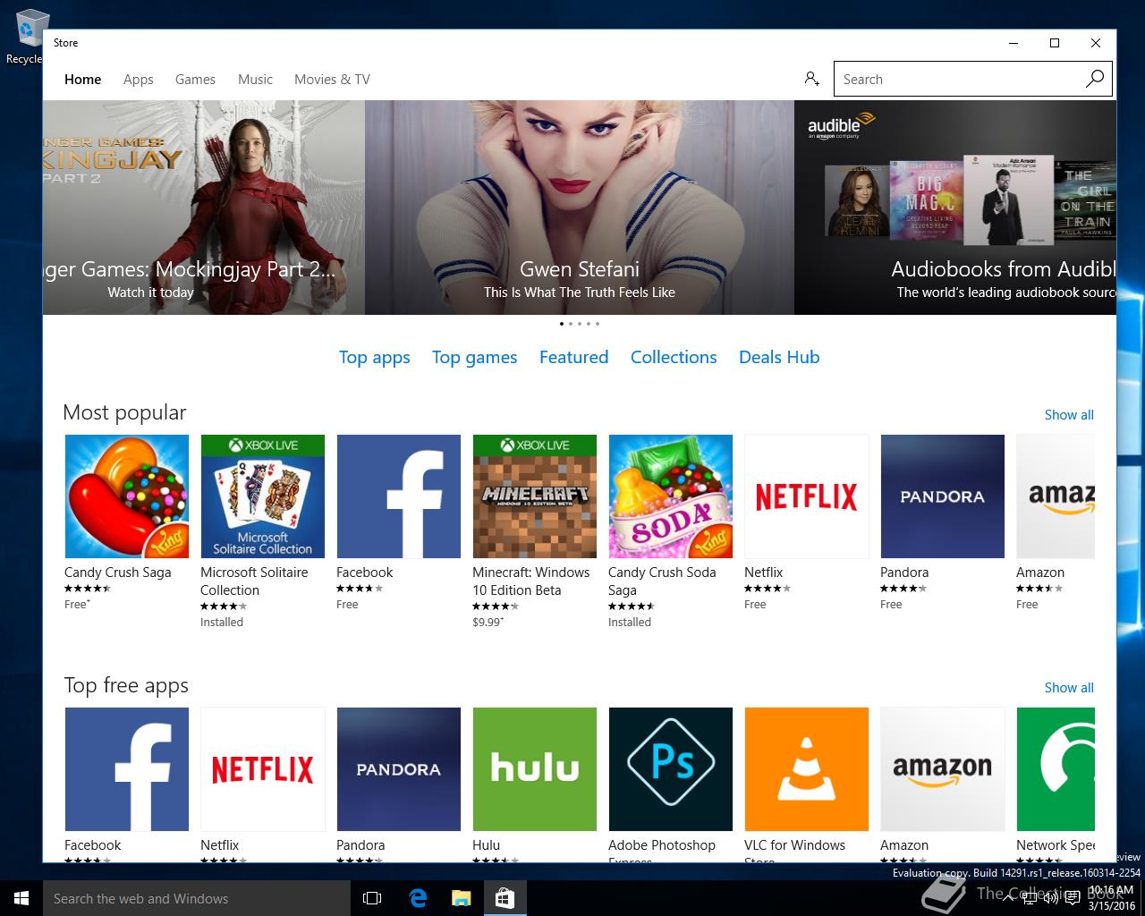Image resolution: width=1145 pixels, height=916 pixels.
Task: Switch to the Movies & TV tab
Action: pyautogui.click(x=332, y=79)
